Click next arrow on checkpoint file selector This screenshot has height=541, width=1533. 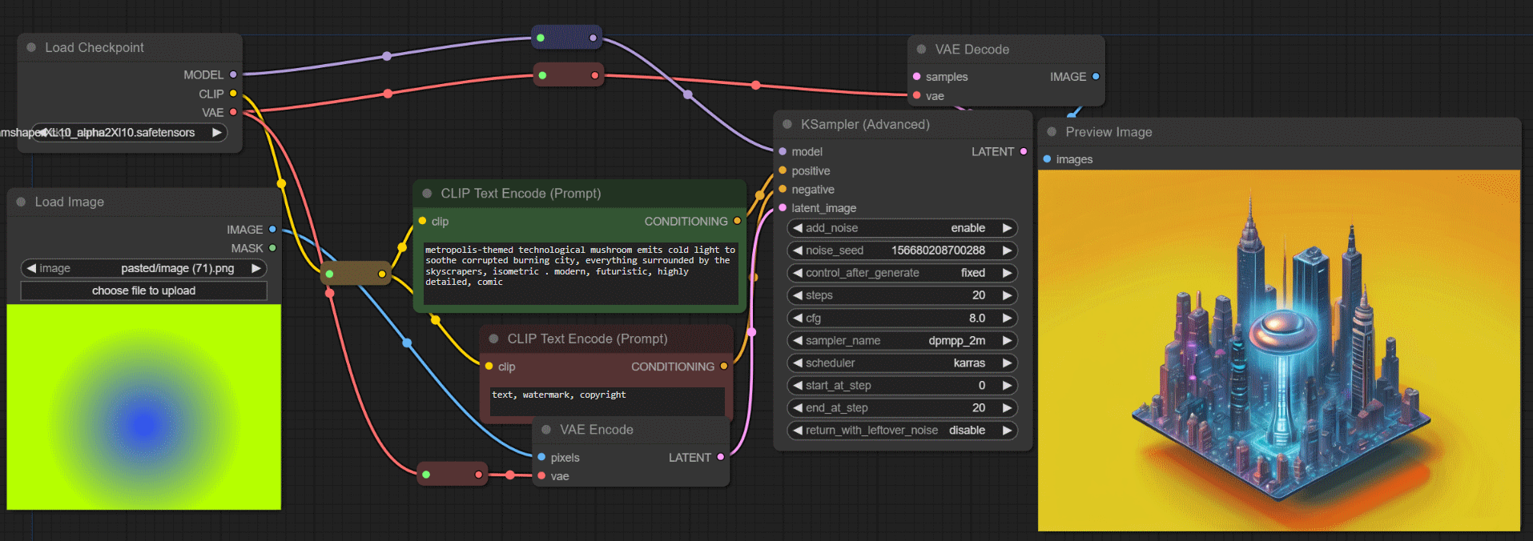pyautogui.click(x=216, y=133)
